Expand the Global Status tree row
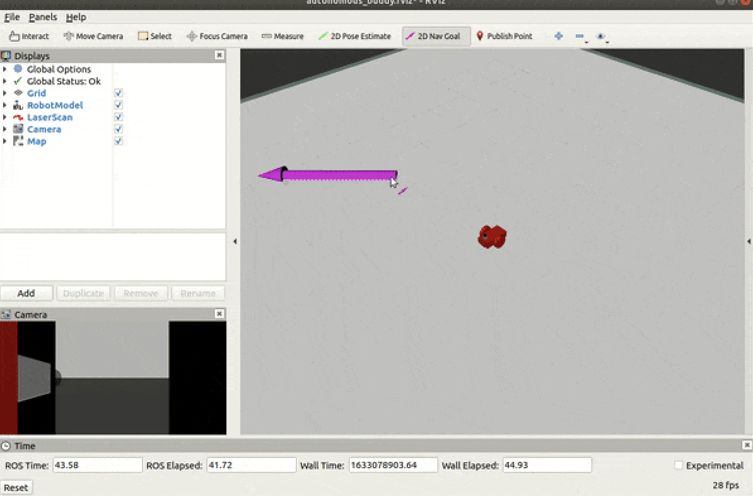 click(x=5, y=81)
